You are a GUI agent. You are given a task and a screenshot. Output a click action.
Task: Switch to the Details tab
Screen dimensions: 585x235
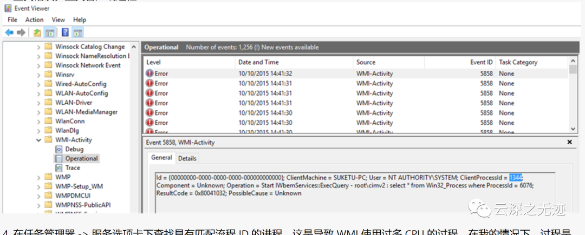tap(187, 158)
